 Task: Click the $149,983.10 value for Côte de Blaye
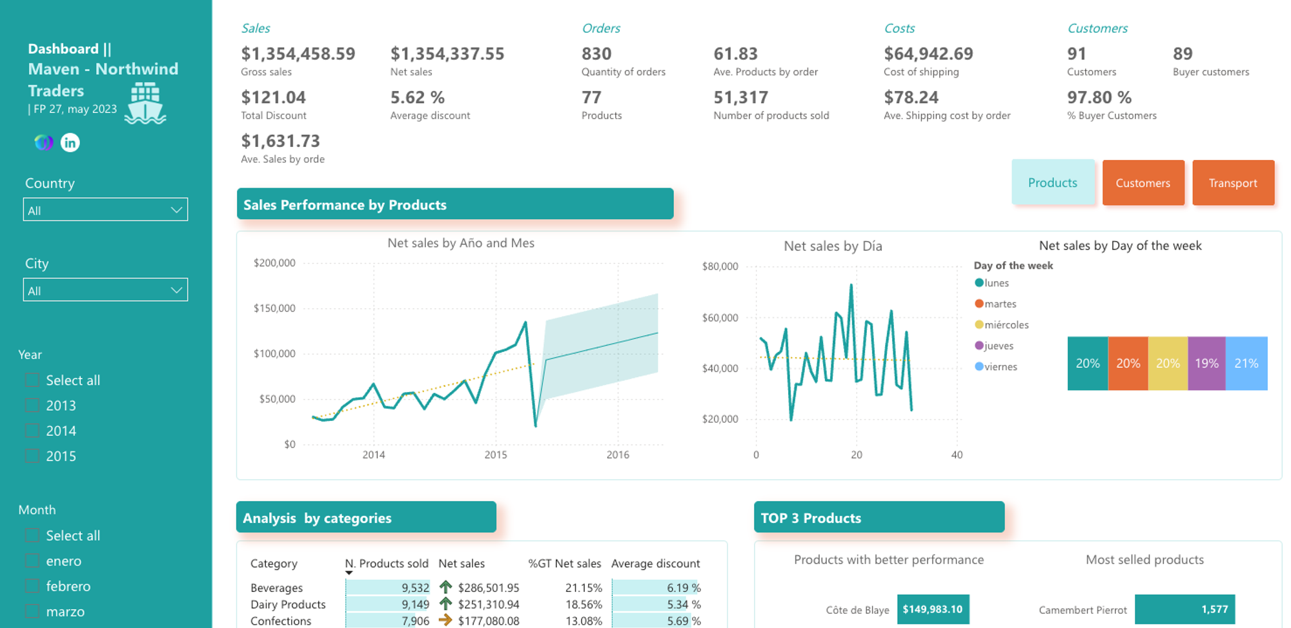933,609
